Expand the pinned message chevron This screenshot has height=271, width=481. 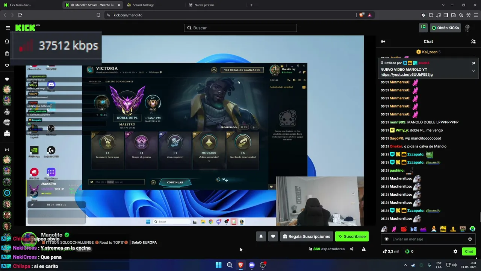click(474, 71)
